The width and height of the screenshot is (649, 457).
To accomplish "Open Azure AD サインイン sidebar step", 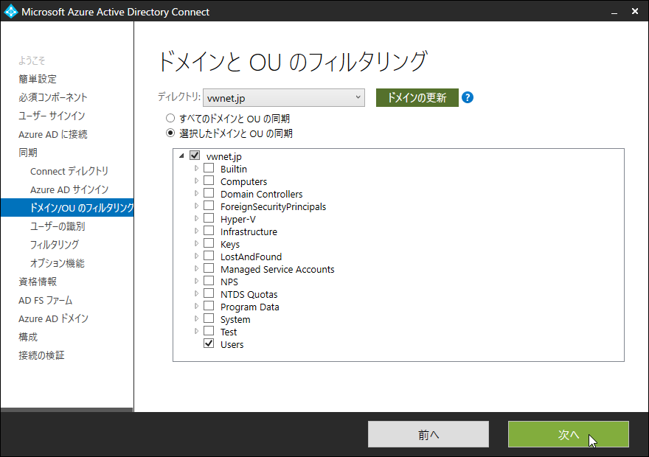I will click(x=69, y=189).
